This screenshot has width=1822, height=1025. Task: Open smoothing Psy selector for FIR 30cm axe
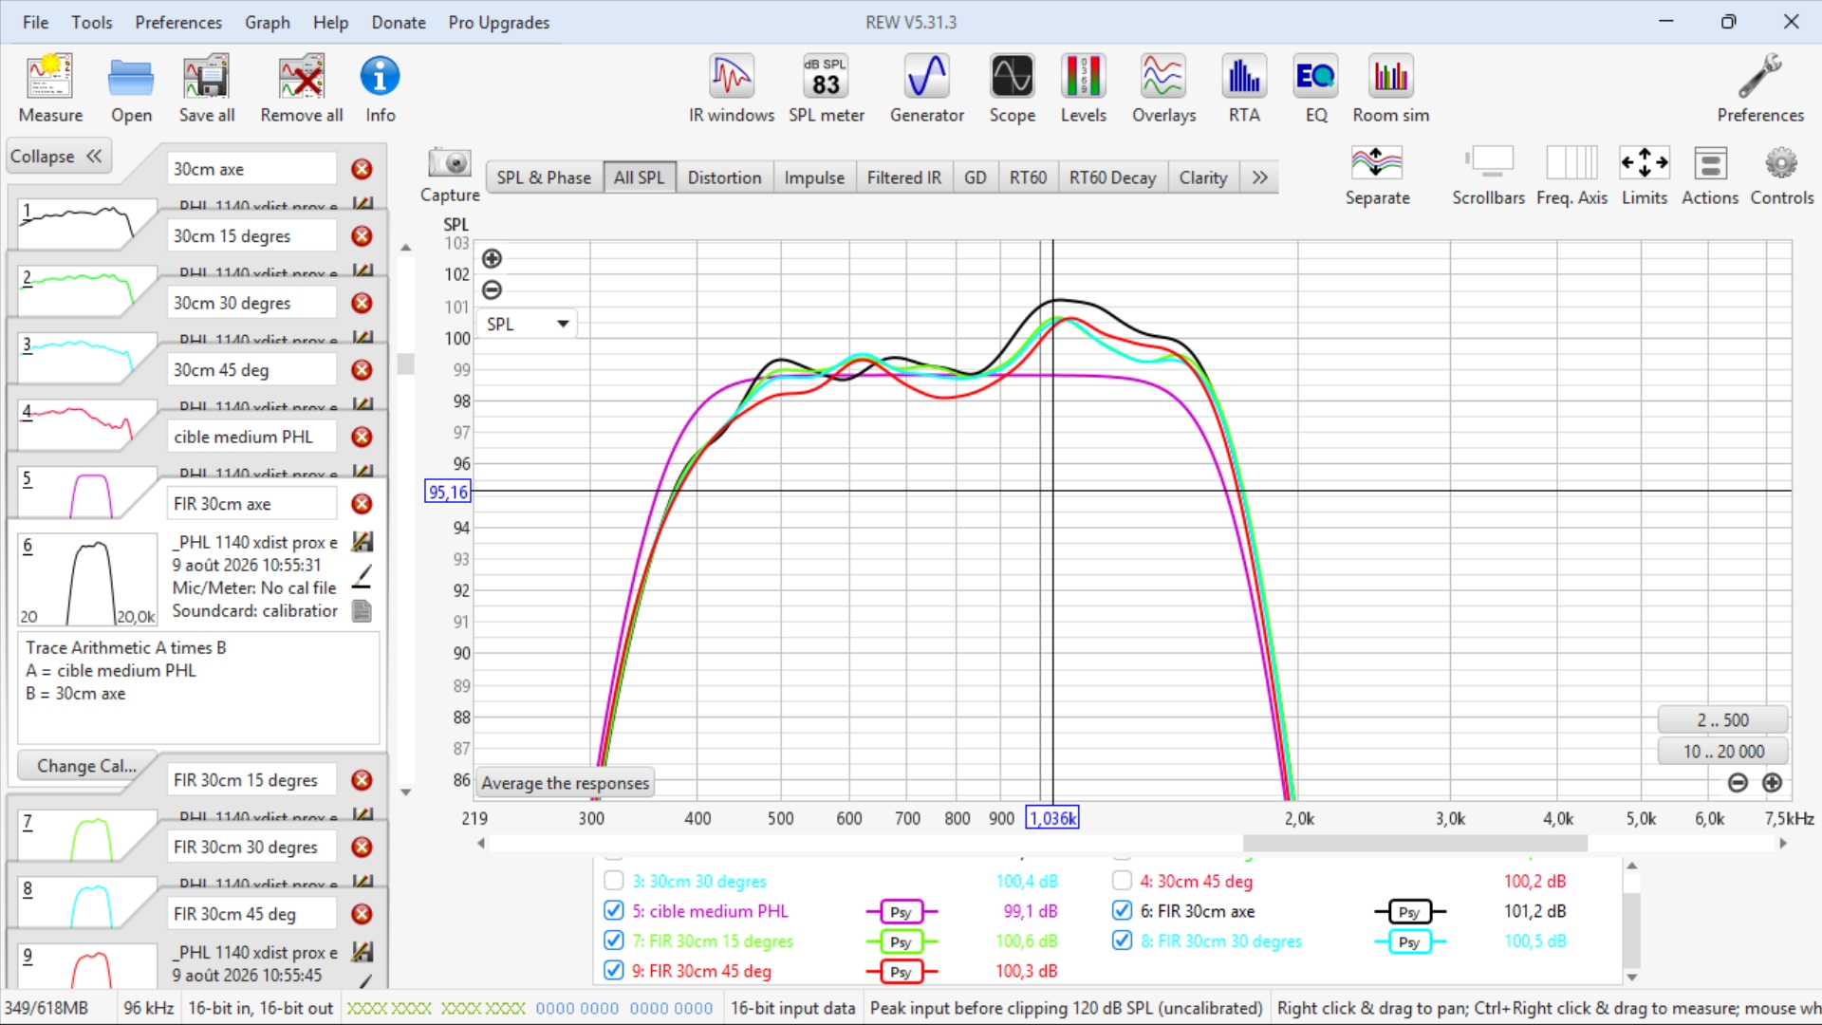click(1409, 912)
